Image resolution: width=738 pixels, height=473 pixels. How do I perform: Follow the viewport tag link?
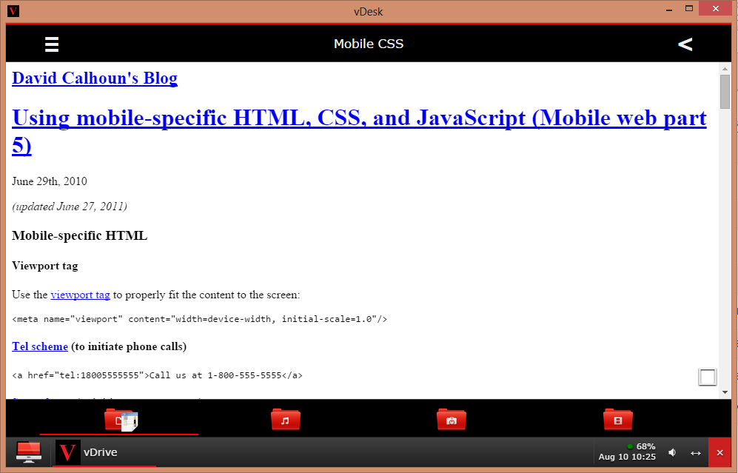tap(80, 295)
